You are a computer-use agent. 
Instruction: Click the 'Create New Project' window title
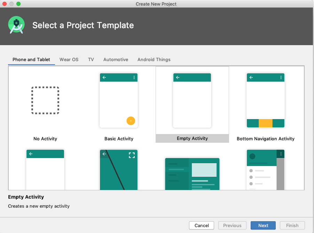click(x=156, y=4)
